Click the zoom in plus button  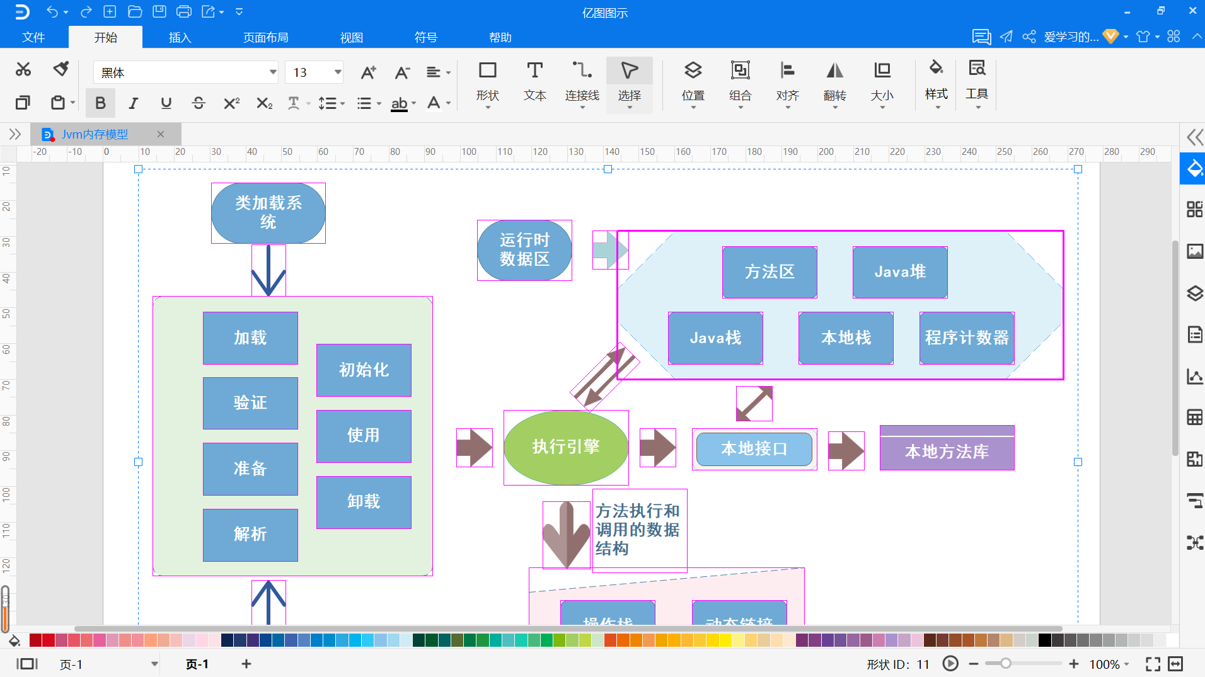pyautogui.click(x=1074, y=664)
